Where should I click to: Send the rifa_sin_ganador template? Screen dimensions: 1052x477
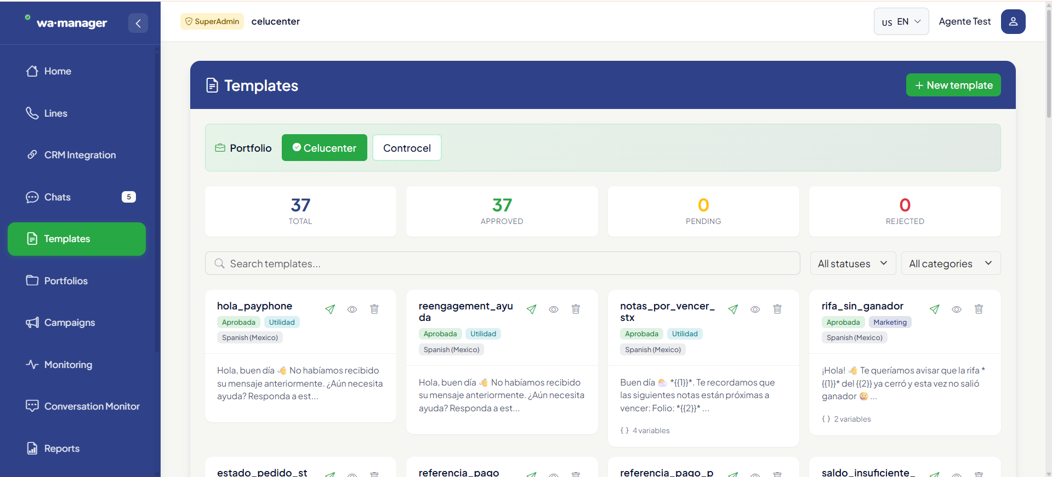click(x=935, y=309)
